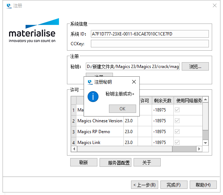Click the 刷新 refresh button
The image size is (223, 195).
click(x=84, y=162)
